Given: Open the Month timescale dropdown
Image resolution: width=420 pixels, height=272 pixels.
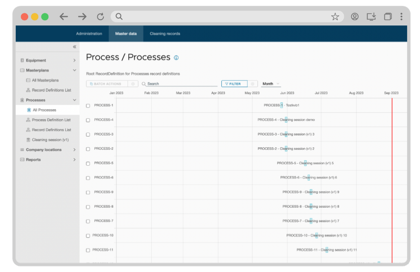Looking at the screenshot, I should 271,84.
